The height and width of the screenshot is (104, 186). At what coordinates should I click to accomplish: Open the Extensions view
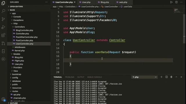coord(3,35)
